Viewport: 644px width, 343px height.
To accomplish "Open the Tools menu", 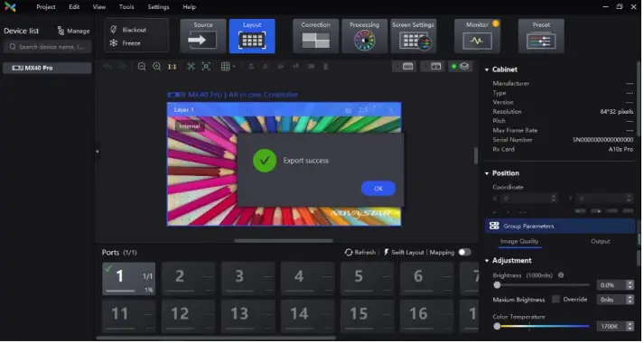I will pos(127,7).
